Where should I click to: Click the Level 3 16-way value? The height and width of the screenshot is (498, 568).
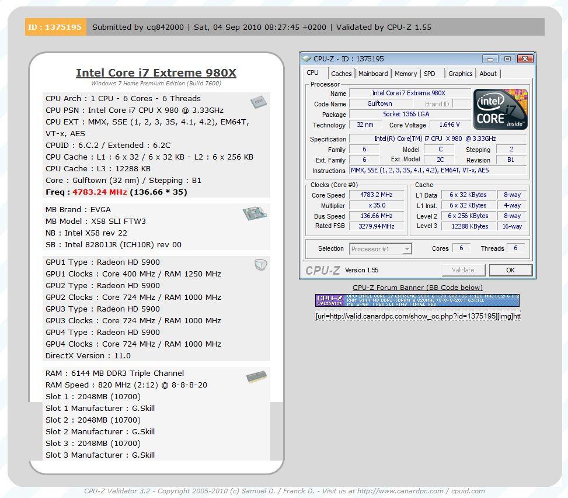[512, 226]
